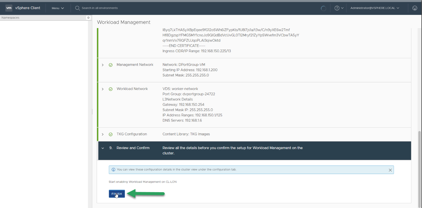This screenshot has height=208, width=422.
Task: Click Content Library: TKG Images text
Action: [x=186, y=134]
